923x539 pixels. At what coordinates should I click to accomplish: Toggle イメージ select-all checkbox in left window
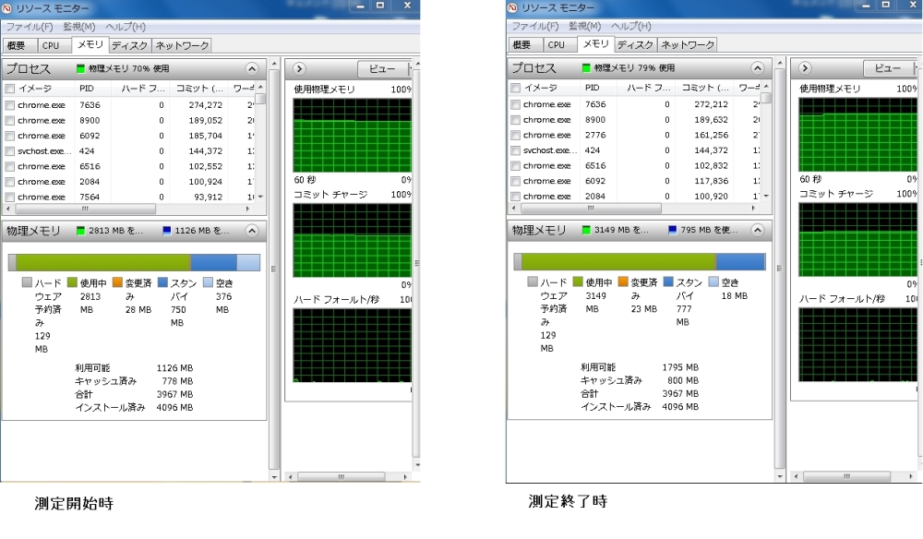pyautogui.click(x=9, y=89)
